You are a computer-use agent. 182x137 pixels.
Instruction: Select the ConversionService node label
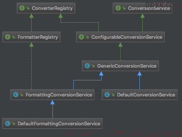coord(149,8)
